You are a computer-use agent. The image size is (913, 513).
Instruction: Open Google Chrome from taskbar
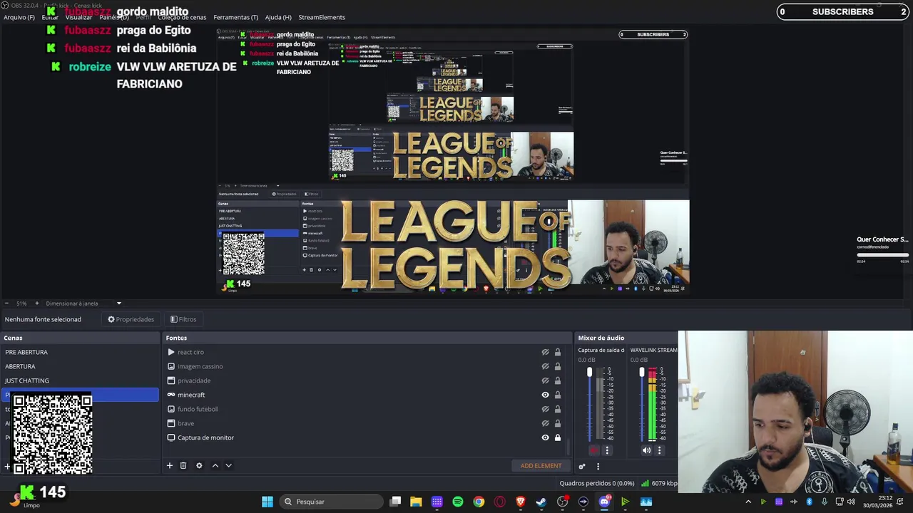coord(479,502)
